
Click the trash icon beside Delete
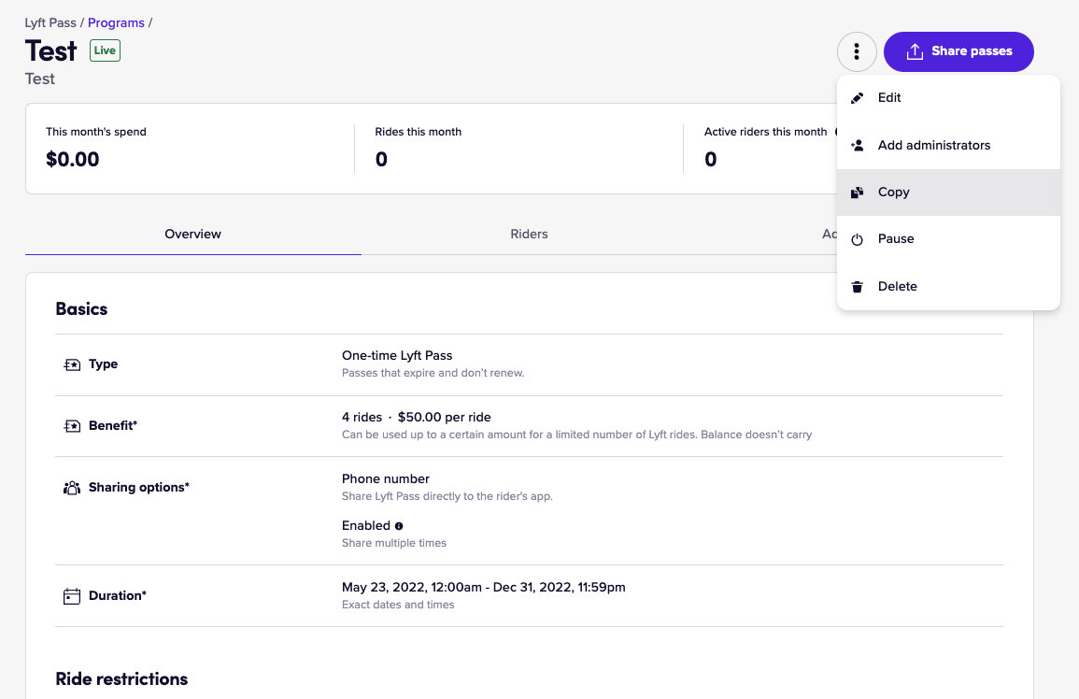[x=857, y=287]
